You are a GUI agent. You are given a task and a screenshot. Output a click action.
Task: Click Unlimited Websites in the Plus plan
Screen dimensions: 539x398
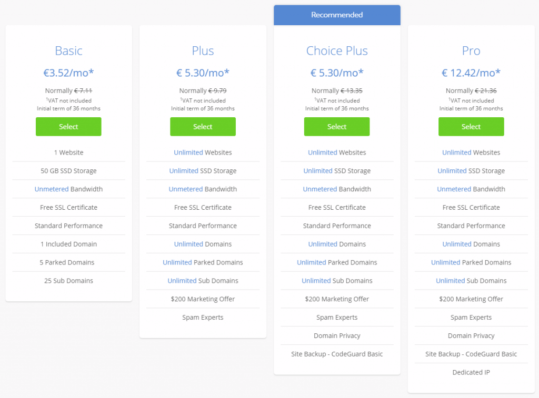pyautogui.click(x=203, y=152)
